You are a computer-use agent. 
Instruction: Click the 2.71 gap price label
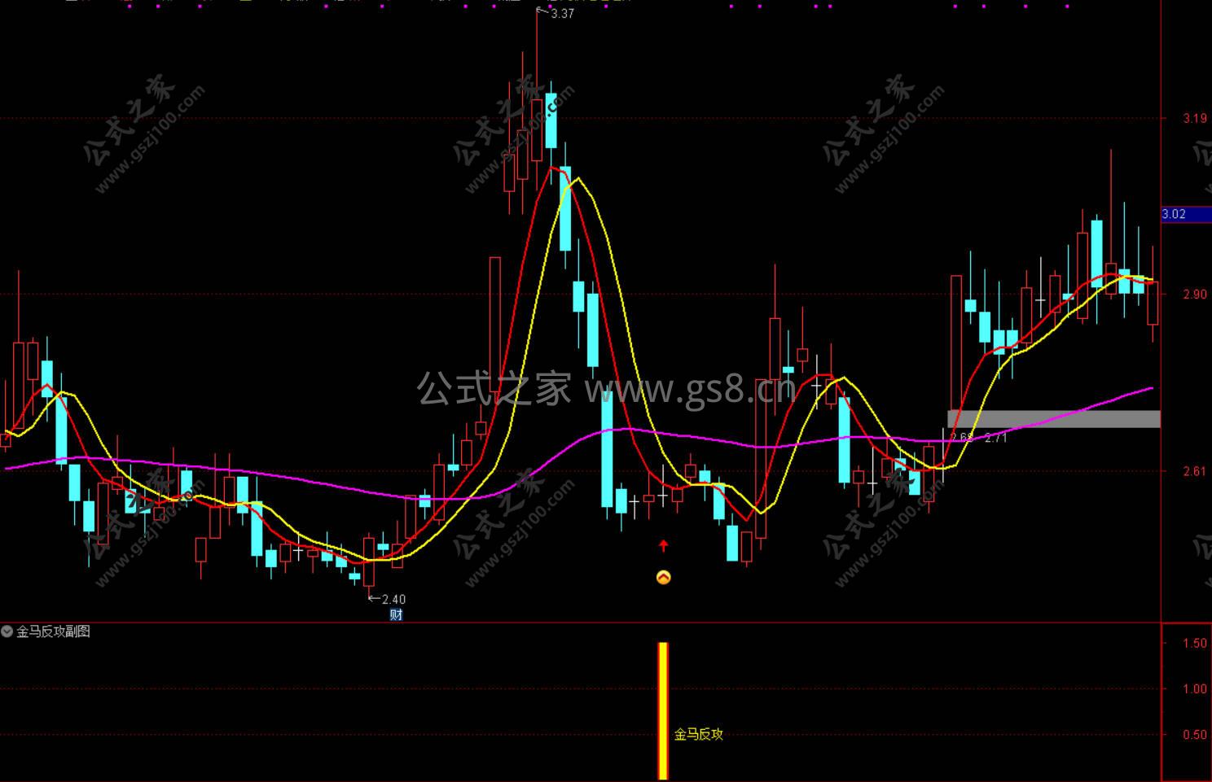(995, 438)
